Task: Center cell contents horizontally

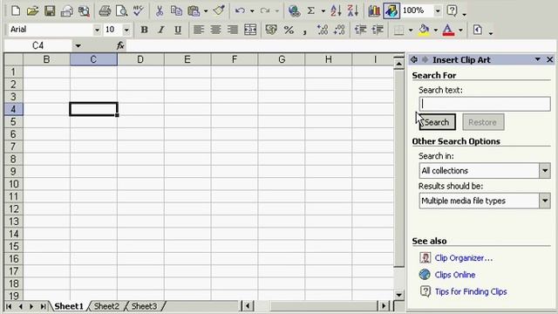Action: pos(215,30)
